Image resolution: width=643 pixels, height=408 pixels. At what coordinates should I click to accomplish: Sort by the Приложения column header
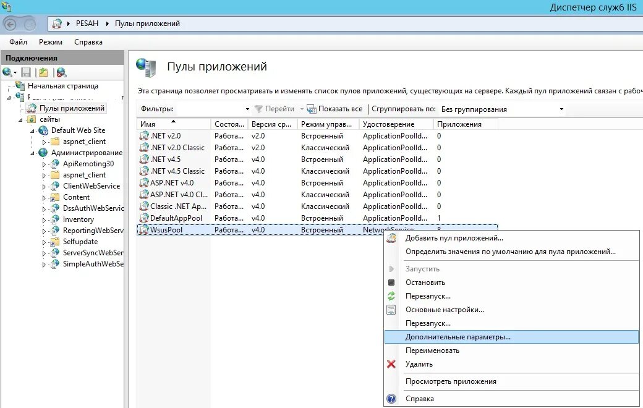pyautogui.click(x=466, y=124)
